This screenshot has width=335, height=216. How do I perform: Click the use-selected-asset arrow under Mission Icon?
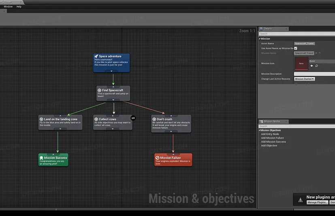(312, 66)
